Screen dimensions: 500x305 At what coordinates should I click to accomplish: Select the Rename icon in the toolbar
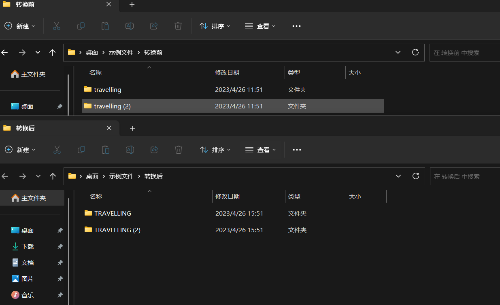[130, 26]
